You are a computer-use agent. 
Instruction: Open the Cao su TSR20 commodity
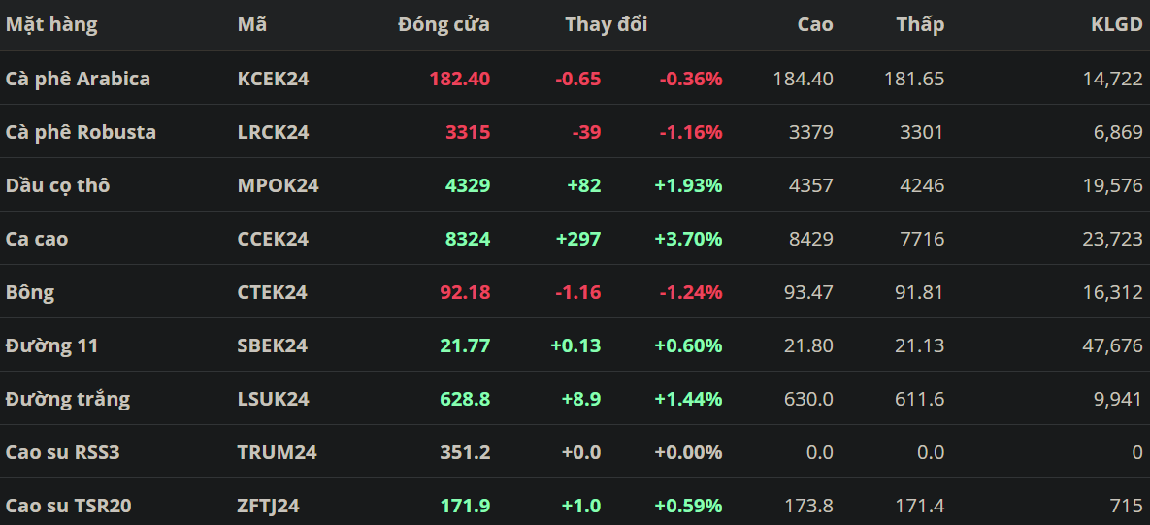[x=68, y=506]
